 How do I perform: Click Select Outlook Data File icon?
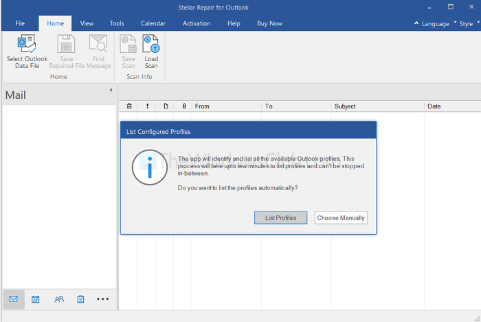tap(27, 44)
